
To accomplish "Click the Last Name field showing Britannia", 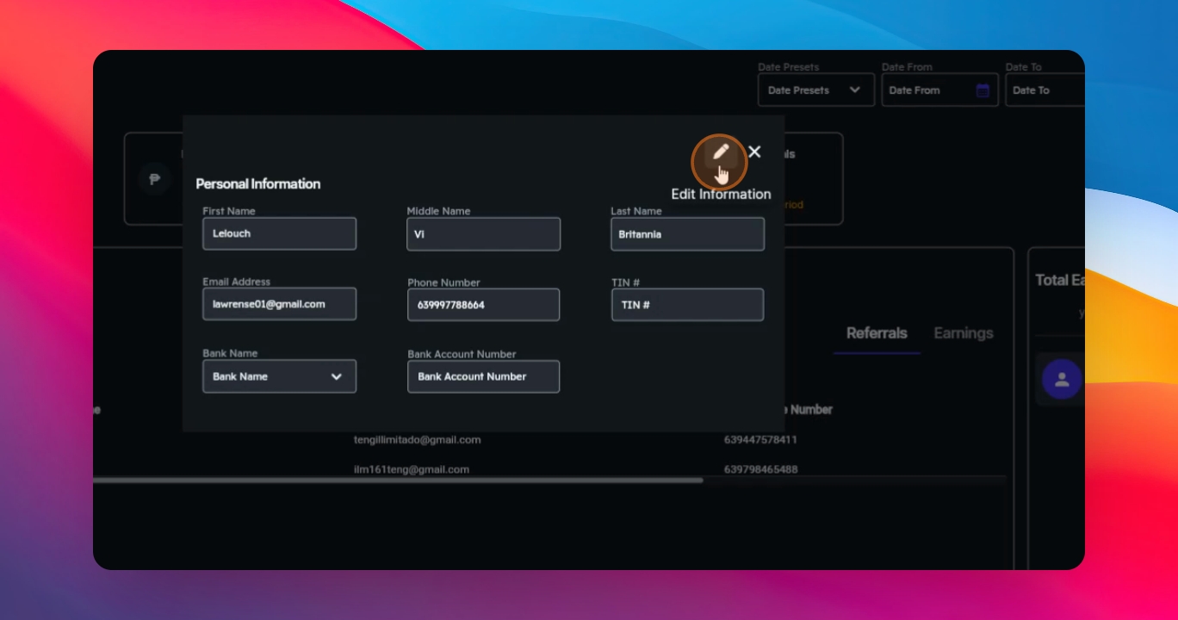I will [x=687, y=234].
